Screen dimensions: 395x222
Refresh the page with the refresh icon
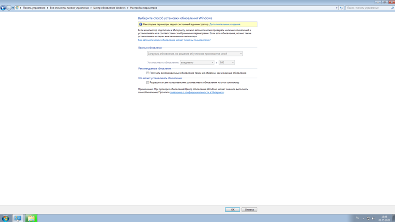(341, 8)
